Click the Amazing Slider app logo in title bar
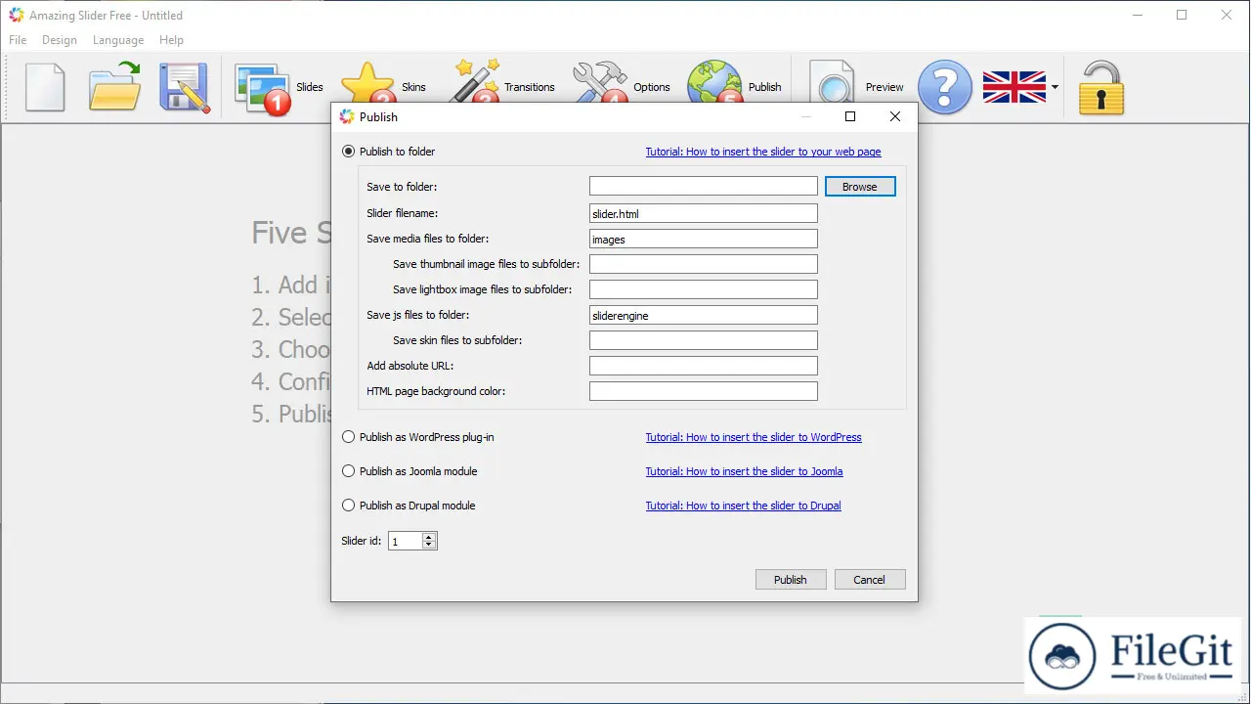The image size is (1251, 704). tap(17, 15)
